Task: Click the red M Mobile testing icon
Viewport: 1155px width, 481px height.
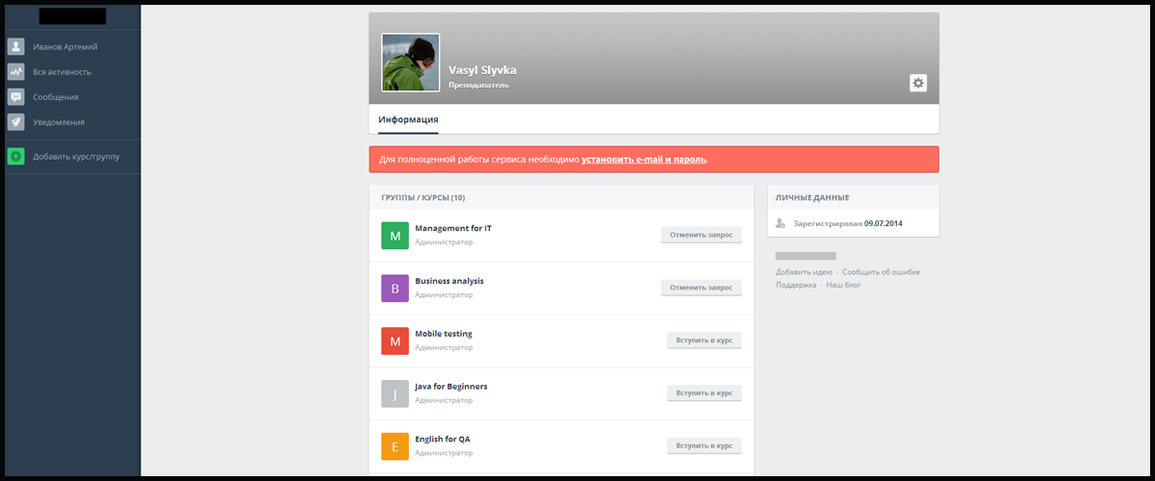Action: pos(395,341)
